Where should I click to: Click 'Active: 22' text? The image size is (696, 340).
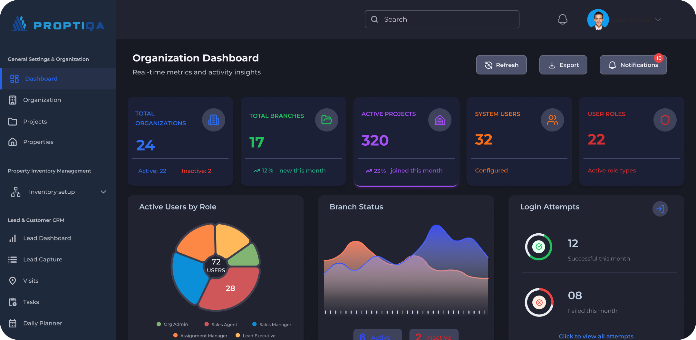point(152,171)
